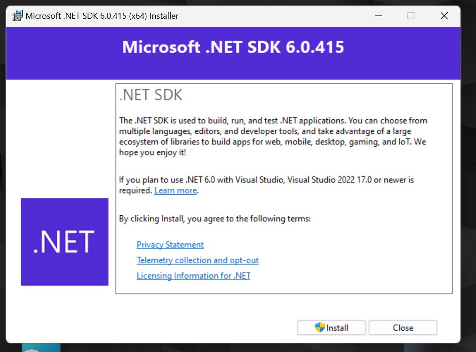Click the Install button
476x352 pixels.
(332, 328)
